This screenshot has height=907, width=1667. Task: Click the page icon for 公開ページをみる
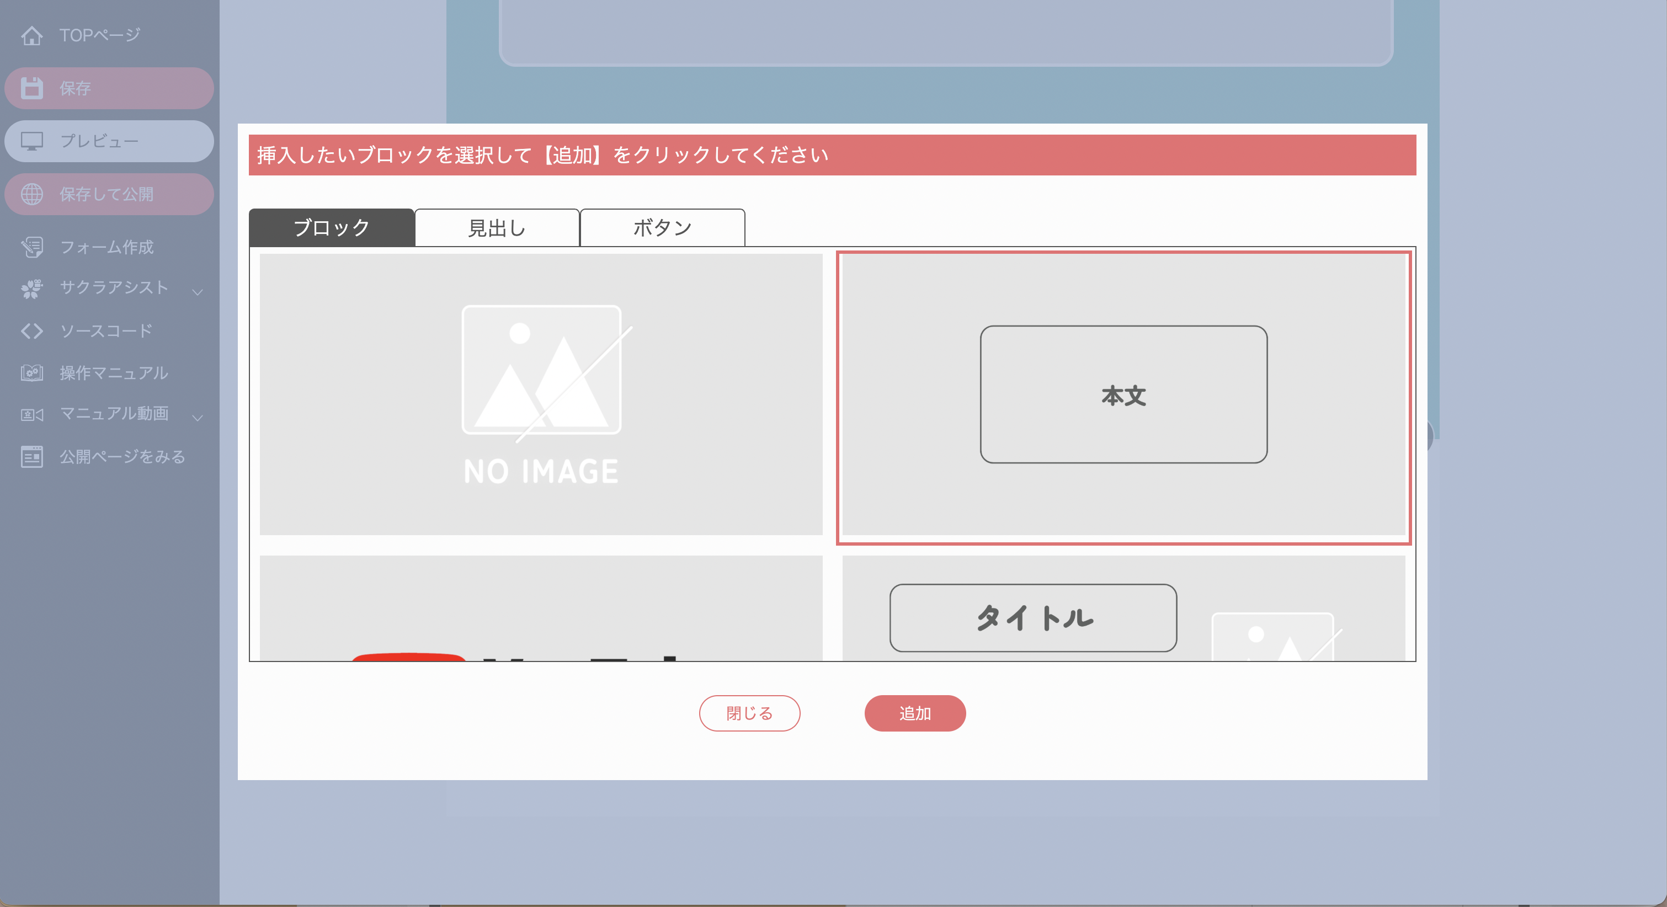[x=31, y=457]
